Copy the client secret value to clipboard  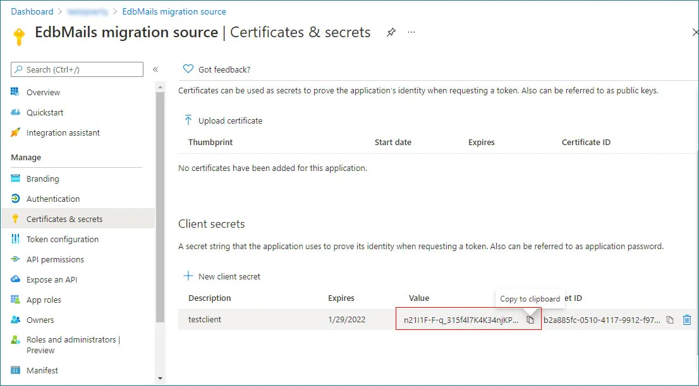pyautogui.click(x=530, y=320)
